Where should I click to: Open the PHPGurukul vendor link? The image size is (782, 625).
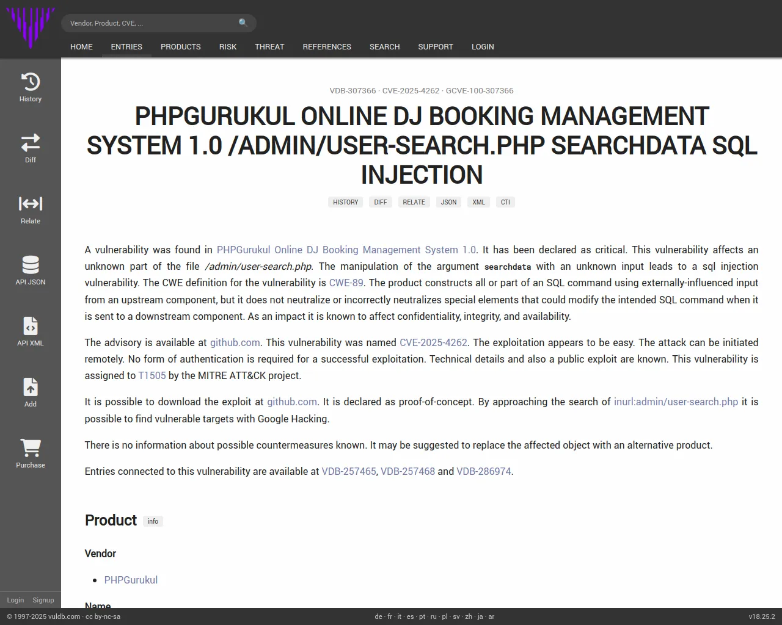(x=131, y=580)
